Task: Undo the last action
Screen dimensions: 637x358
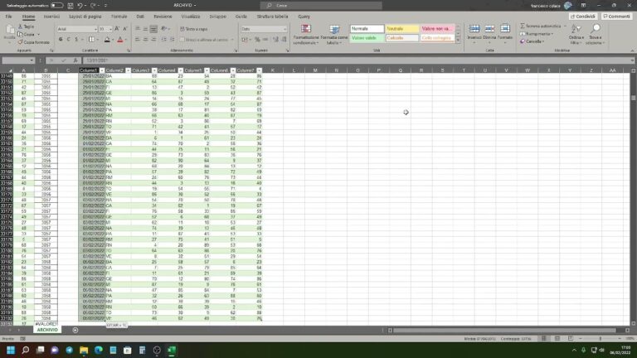Action: coord(80,6)
